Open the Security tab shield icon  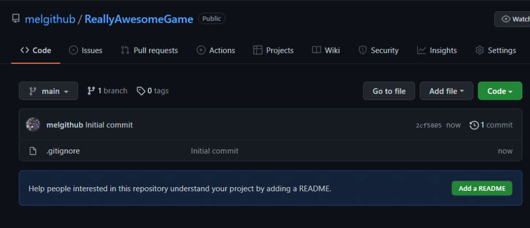point(362,50)
